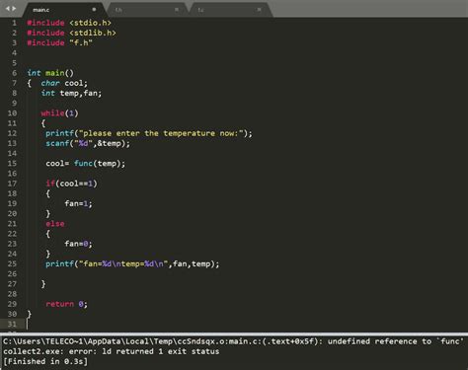This screenshot has width=468, height=370.
Task: Click the unsaved dot on main.c tab
Action: pos(94,10)
